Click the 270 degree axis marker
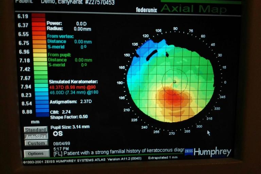The height and width of the screenshot is (174, 261). pos(172,133)
